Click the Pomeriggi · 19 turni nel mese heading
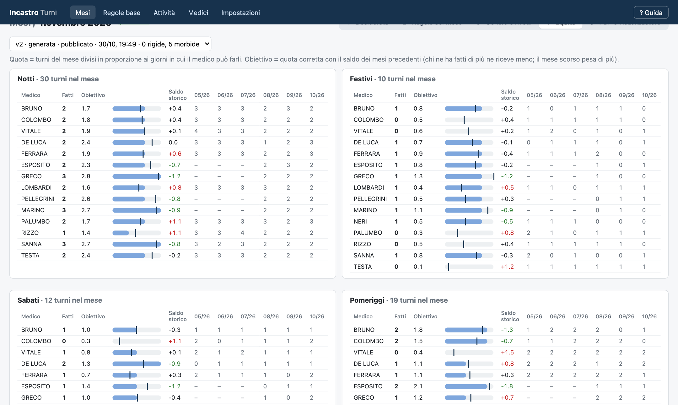The width and height of the screenshot is (678, 405). (399, 300)
